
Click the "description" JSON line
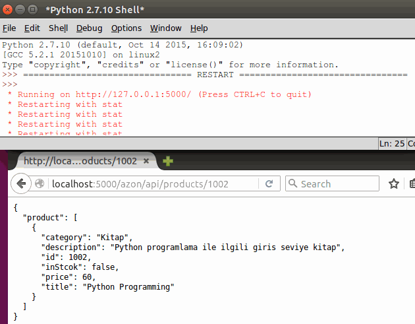coord(192,247)
